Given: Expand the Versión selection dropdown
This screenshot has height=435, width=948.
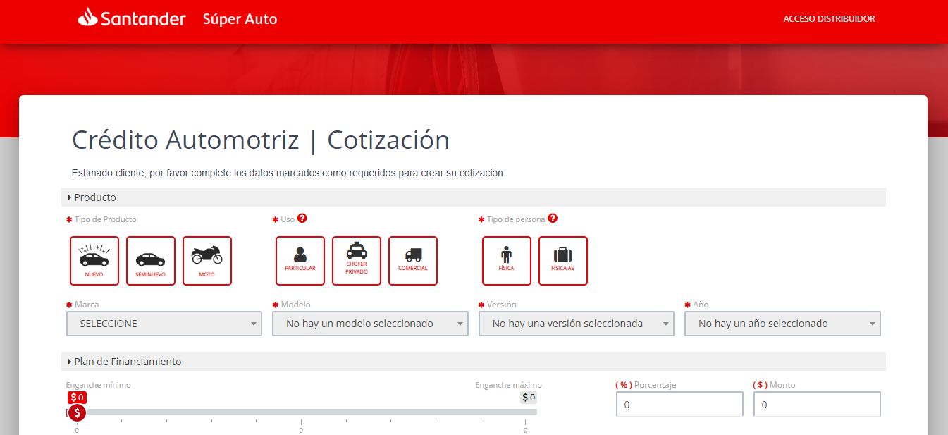Looking at the screenshot, I should [x=576, y=323].
